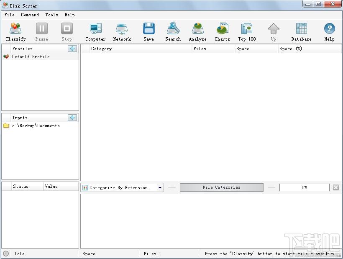Screen dimensions: 343x259
Task: Add a new profile with plus button
Action: (x=72, y=49)
